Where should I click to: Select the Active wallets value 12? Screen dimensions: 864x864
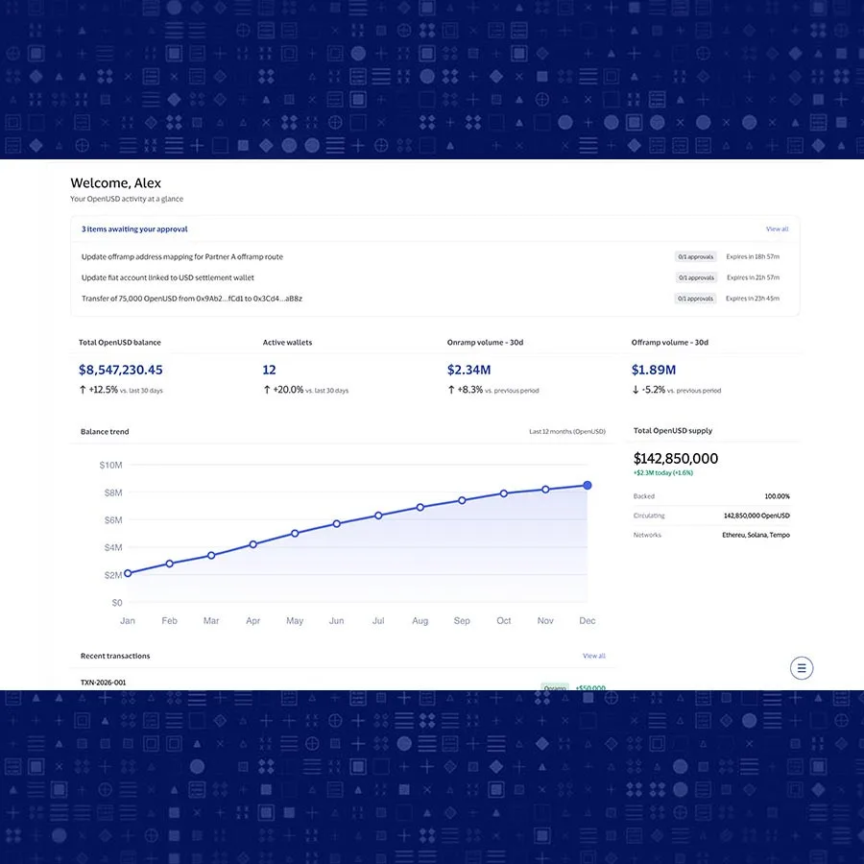pyautogui.click(x=269, y=370)
